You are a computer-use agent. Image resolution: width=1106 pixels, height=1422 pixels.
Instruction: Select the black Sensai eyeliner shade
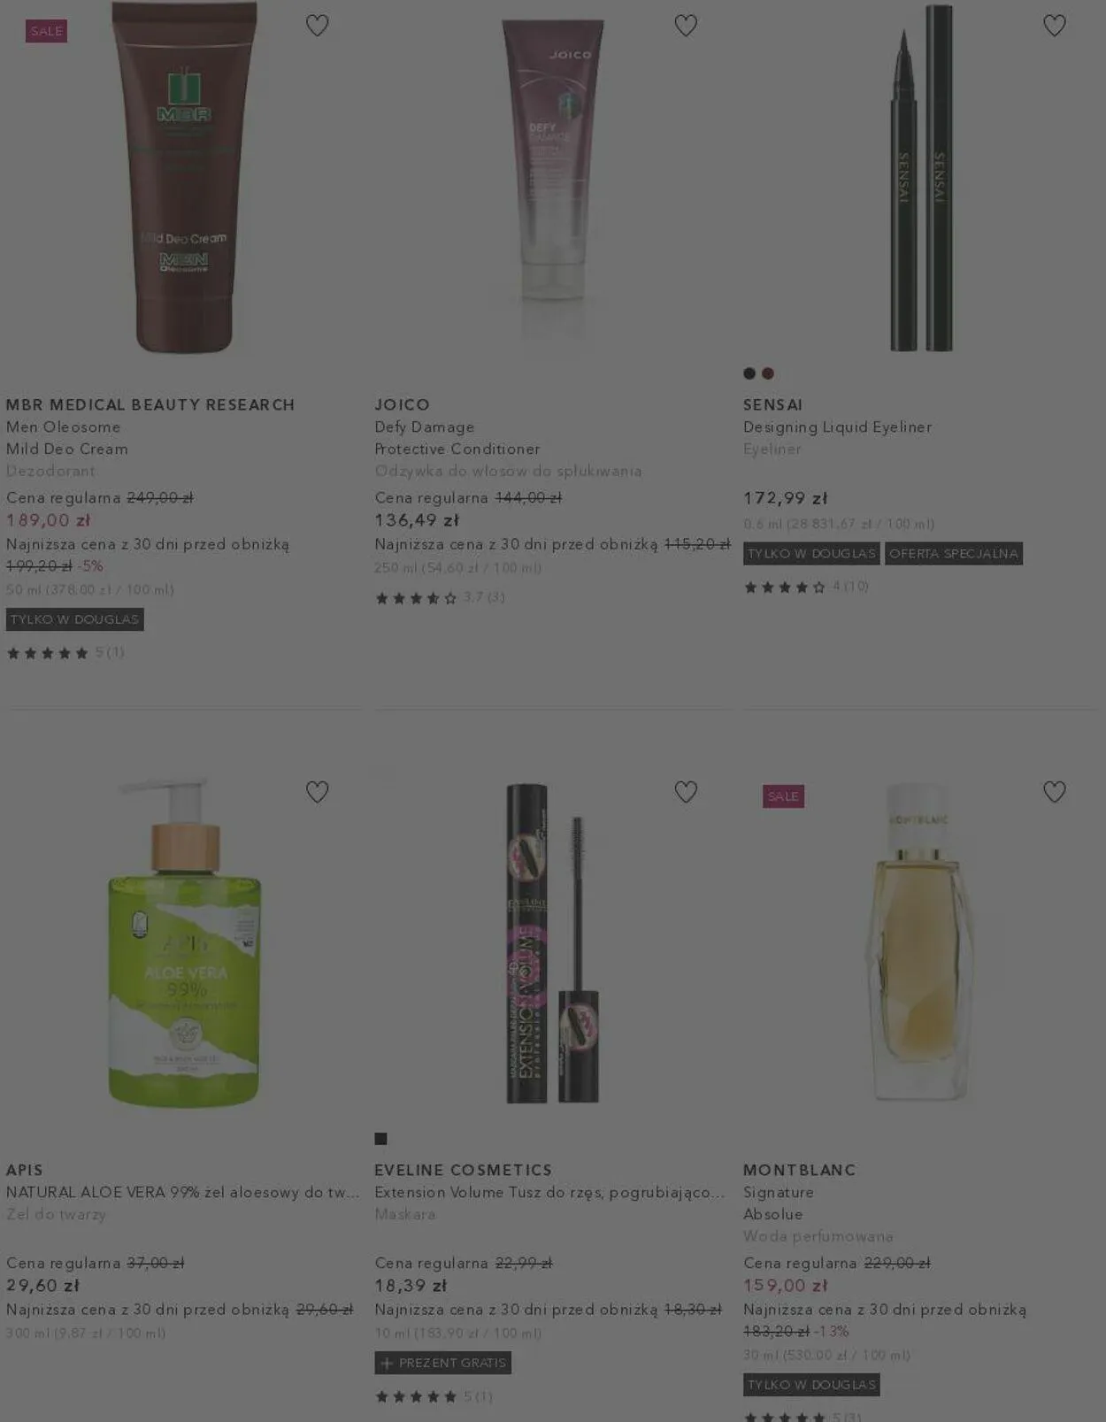tap(749, 373)
